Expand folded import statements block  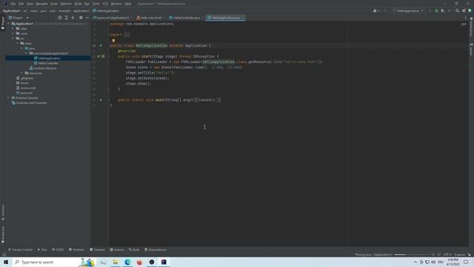127,35
